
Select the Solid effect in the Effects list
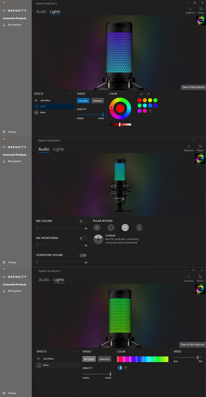coord(54,106)
